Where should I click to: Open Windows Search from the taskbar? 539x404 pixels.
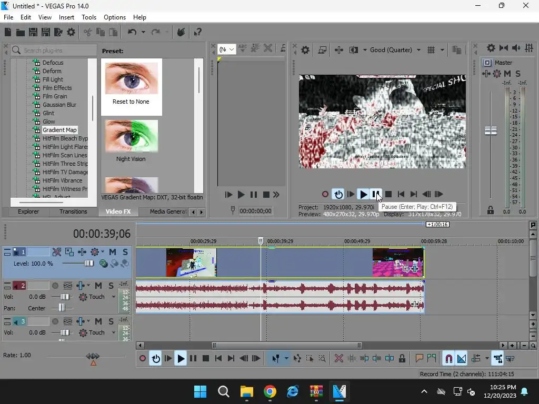click(223, 391)
